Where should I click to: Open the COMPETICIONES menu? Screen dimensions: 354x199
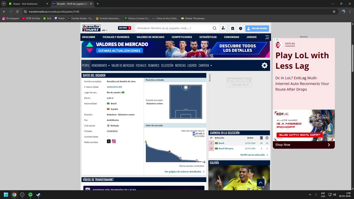pos(182,37)
